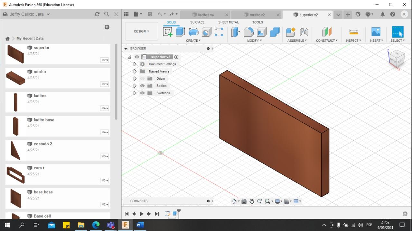Switch to the SHEET METAL tab
412x231 pixels.
click(228, 22)
